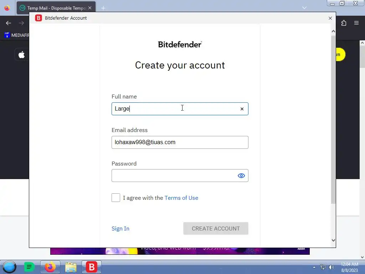Viewport: 365px width, 274px height.
Task: Click the Adobe ad banner at the bottom
Action: 180,251
